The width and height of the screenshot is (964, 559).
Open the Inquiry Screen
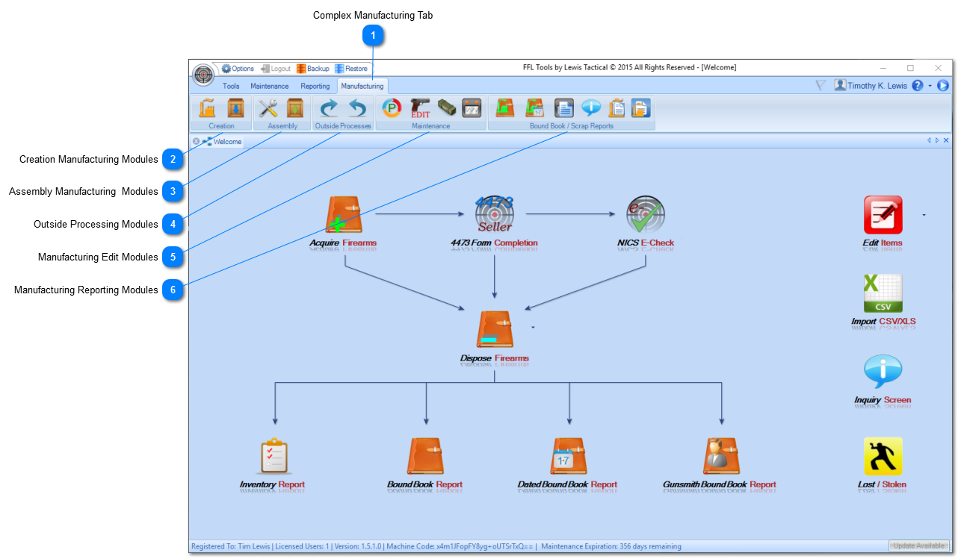click(x=883, y=379)
